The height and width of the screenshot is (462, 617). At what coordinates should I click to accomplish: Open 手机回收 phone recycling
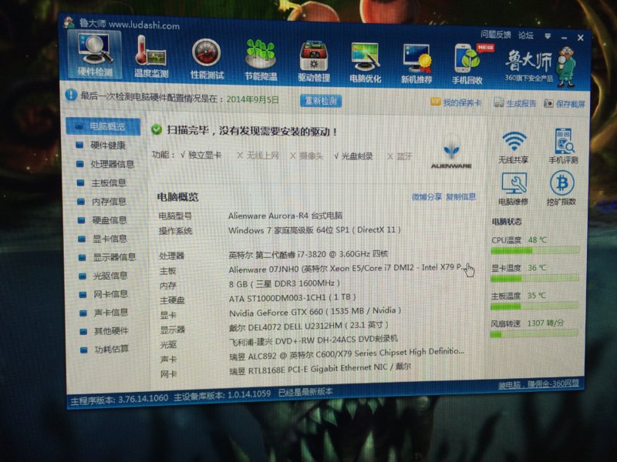(467, 65)
